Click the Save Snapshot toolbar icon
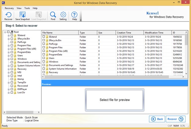The width and height of the screenshot is (191, 129). 23,15
